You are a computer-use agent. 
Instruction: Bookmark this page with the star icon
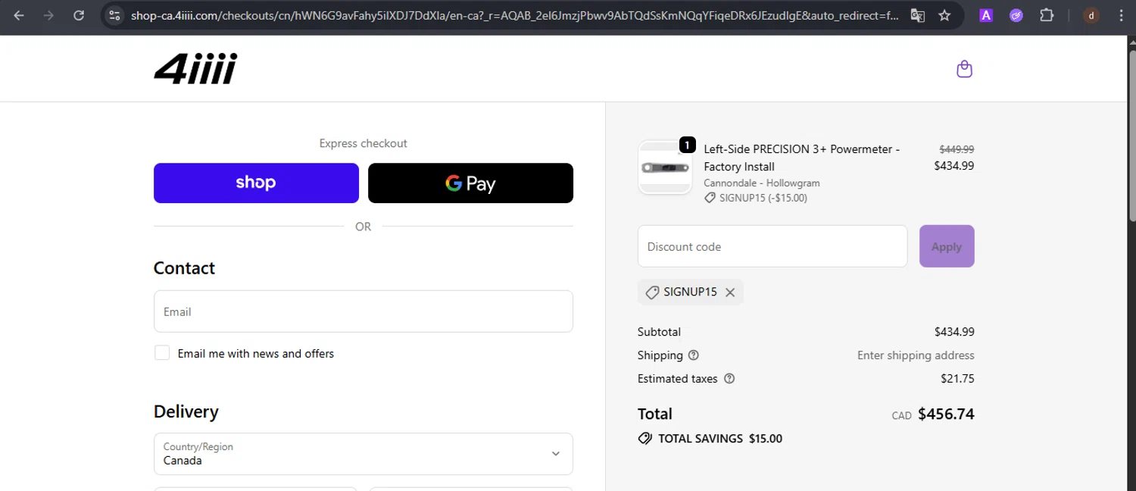pos(944,15)
